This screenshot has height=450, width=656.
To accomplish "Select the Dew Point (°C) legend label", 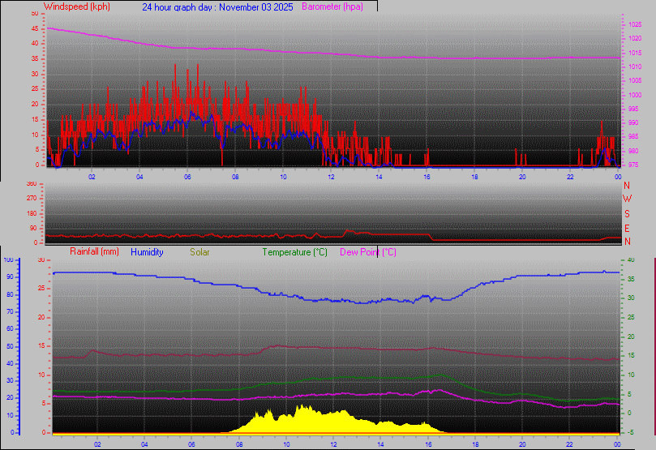I will click(367, 252).
